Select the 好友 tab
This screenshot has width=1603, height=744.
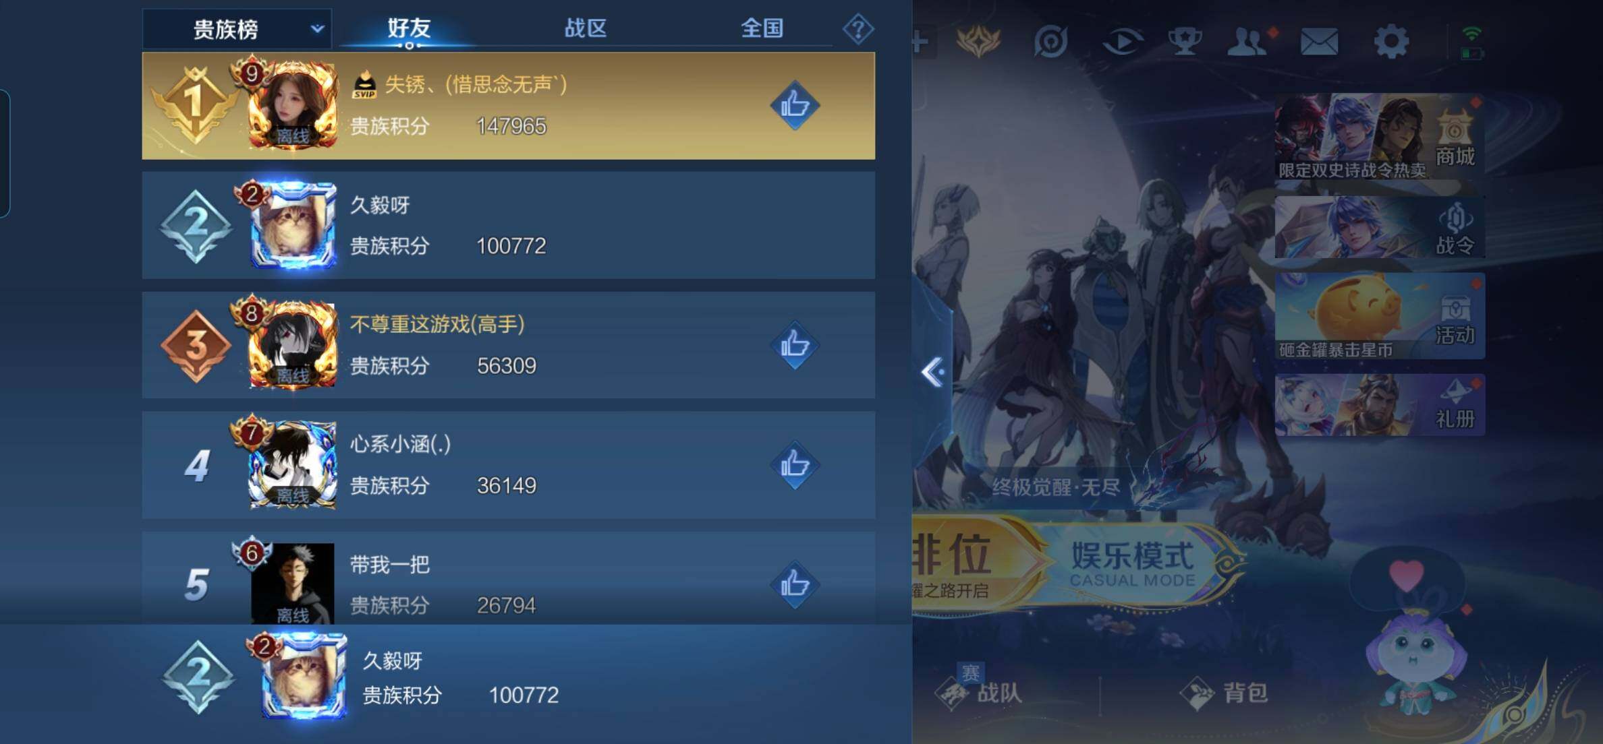tap(409, 28)
